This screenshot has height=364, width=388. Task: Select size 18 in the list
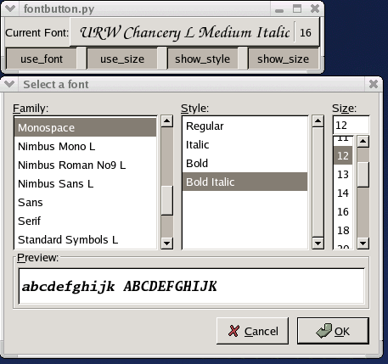[x=343, y=230]
